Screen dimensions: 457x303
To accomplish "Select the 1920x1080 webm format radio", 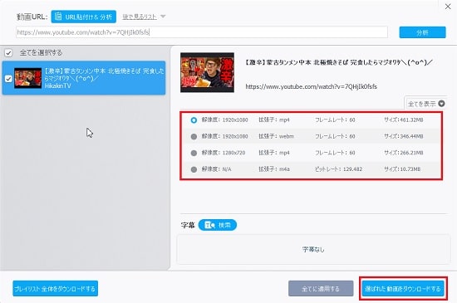I will tap(194, 136).
